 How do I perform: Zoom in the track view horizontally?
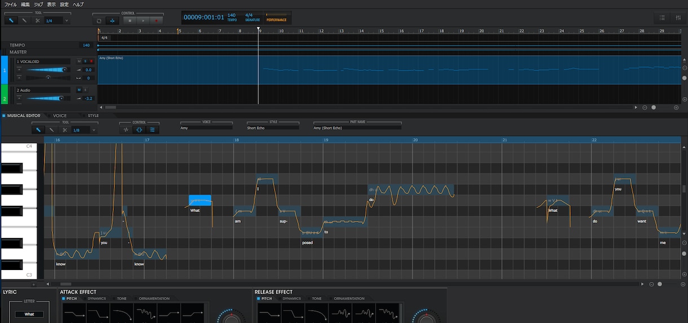pyautogui.click(x=676, y=107)
